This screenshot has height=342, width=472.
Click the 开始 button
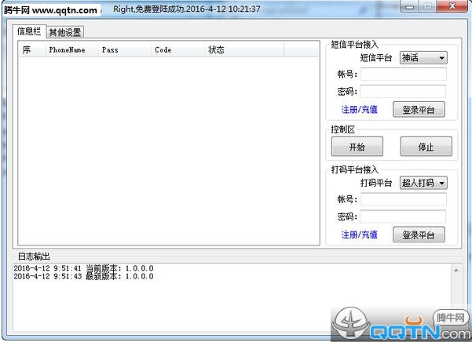tap(357, 147)
